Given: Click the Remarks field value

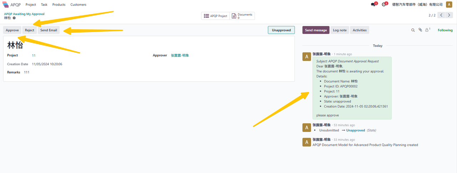Looking at the screenshot, I should 27,72.
